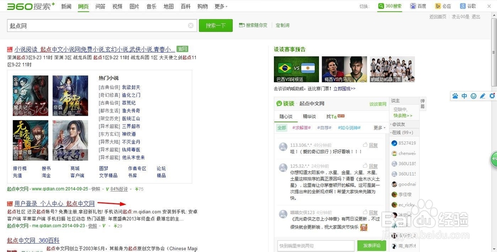The image size is (497, 252).
Task: Filter comments by #求解答#
Action: [x=302, y=128]
